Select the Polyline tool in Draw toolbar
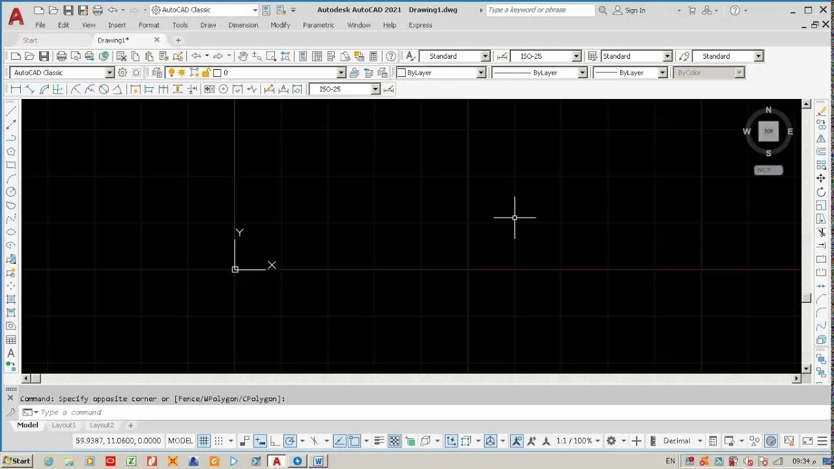 coord(11,138)
